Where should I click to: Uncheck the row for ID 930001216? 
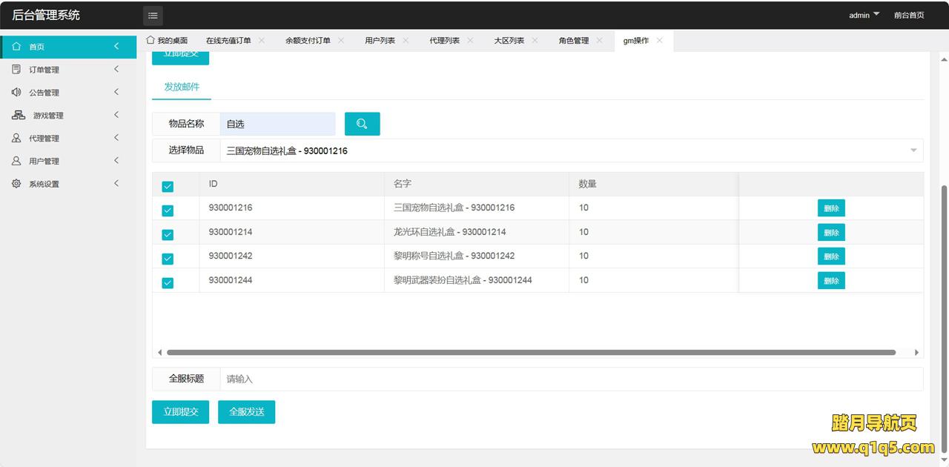[x=168, y=211]
